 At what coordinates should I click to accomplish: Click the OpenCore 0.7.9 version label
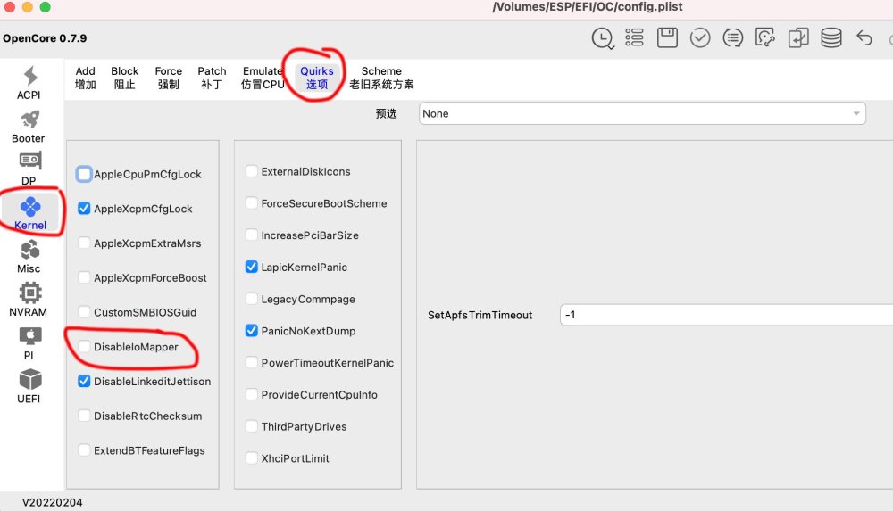(x=45, y=38)
